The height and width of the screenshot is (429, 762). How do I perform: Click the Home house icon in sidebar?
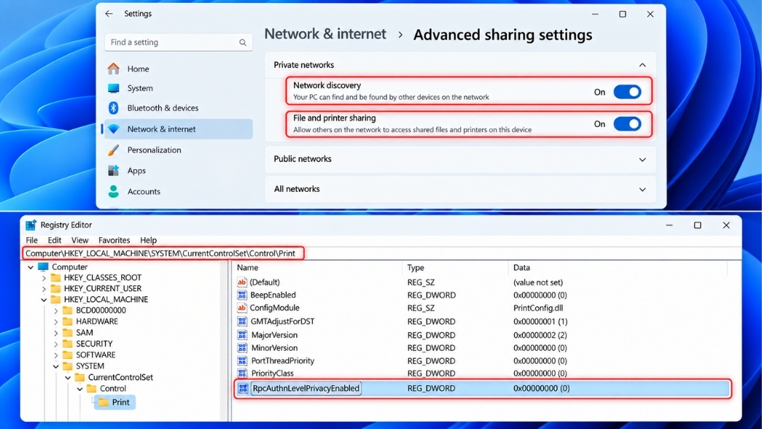[x=114, y=69]
